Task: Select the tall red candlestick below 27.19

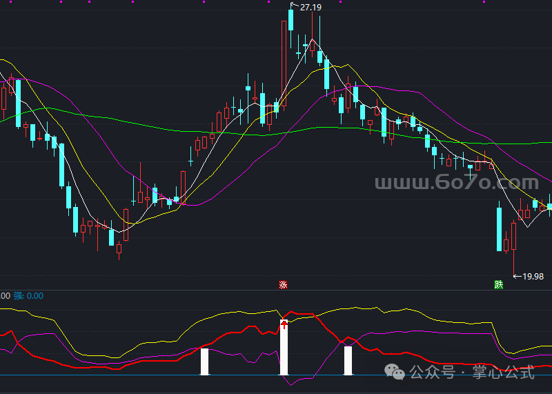Action: click(x=284, y=62)
